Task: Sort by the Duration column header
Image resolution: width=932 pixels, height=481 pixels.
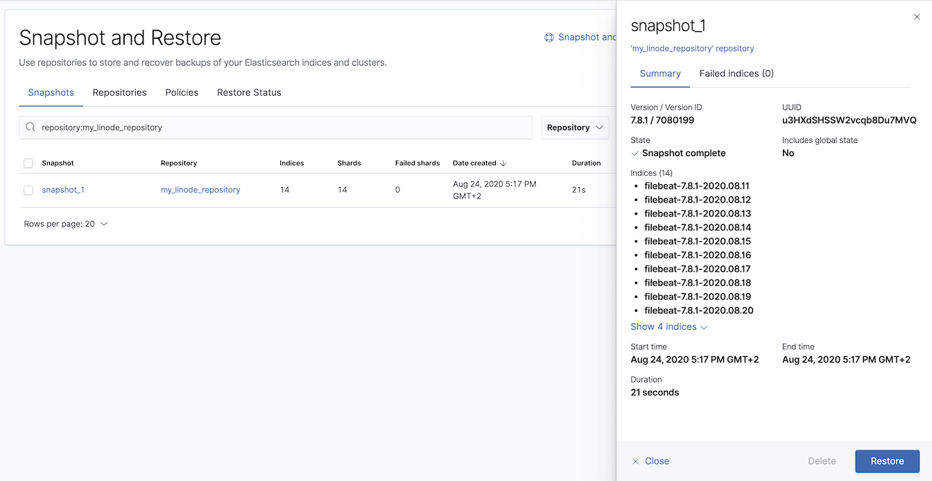Action: click(x=586, y=164)
